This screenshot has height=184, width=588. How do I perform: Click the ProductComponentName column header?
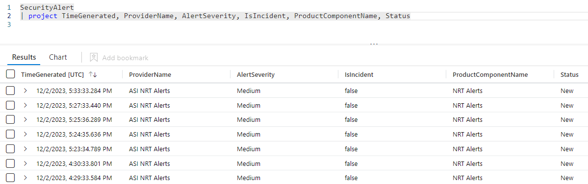point(490,75)
